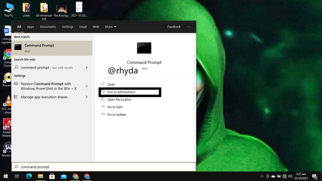The height and width of the screenshot is (181, 322).
Task: Click the Command Prompt icon in Best match
Action: (x=18, y=47)
